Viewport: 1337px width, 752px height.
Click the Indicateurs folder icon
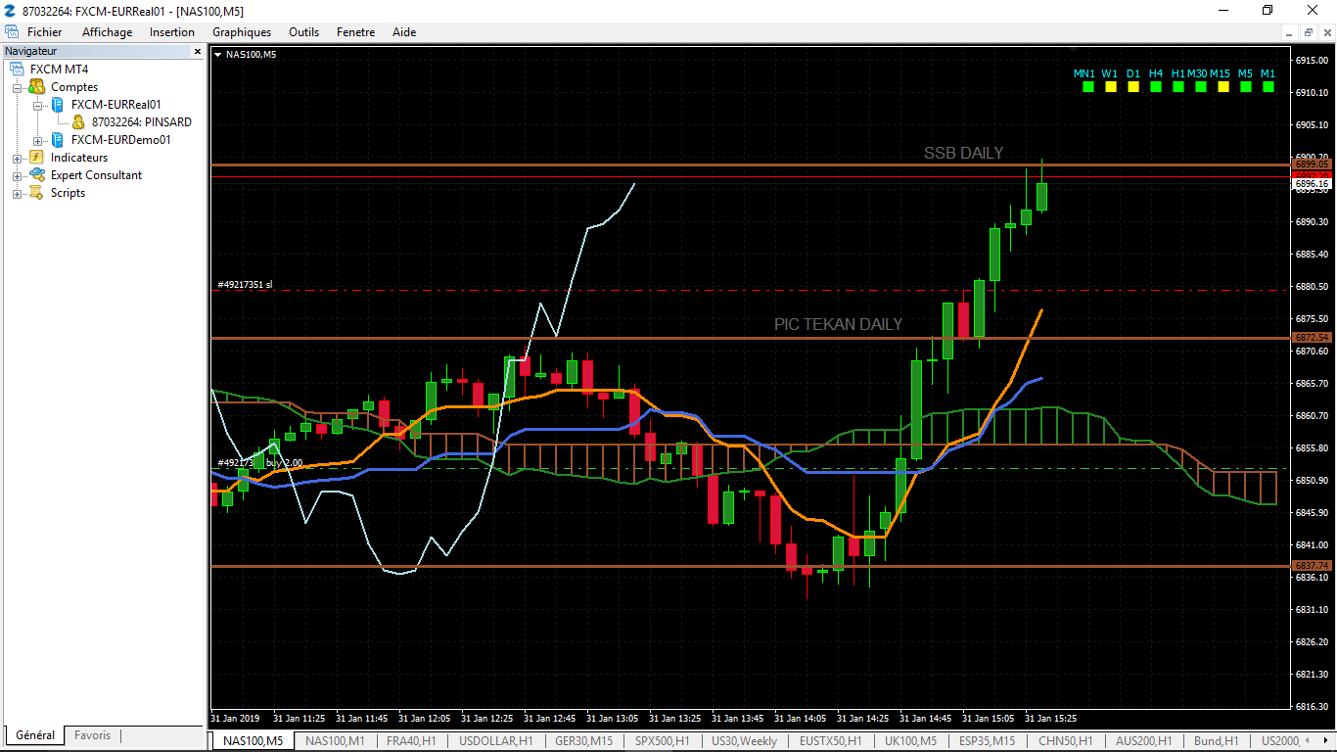[36, 158]
